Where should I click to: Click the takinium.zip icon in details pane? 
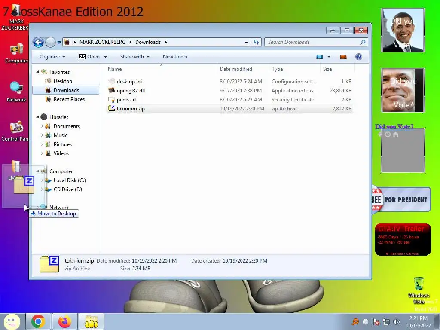click(x=49, y=264)
